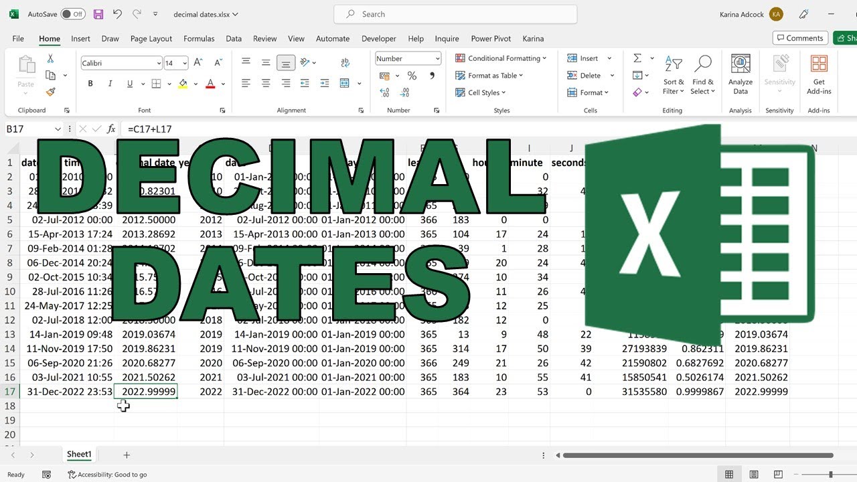857x482 pixels.
Task: Select the Format Painter brush
Action: tap(50, 92)
